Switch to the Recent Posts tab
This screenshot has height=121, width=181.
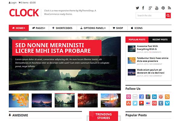[160, 40]
